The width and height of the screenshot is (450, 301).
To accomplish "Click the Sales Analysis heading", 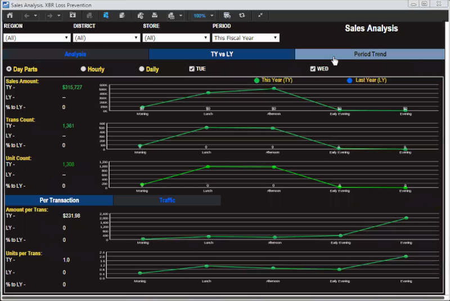I will click(371, 28).
